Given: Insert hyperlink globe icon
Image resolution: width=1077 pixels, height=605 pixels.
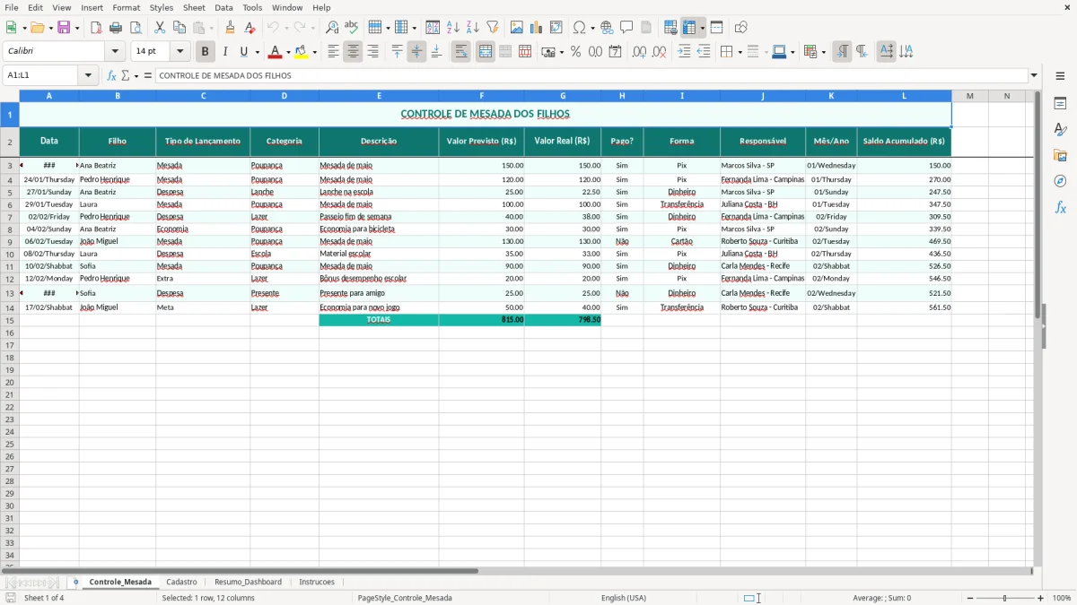Looking at the screenshot, I should point(607,28).
